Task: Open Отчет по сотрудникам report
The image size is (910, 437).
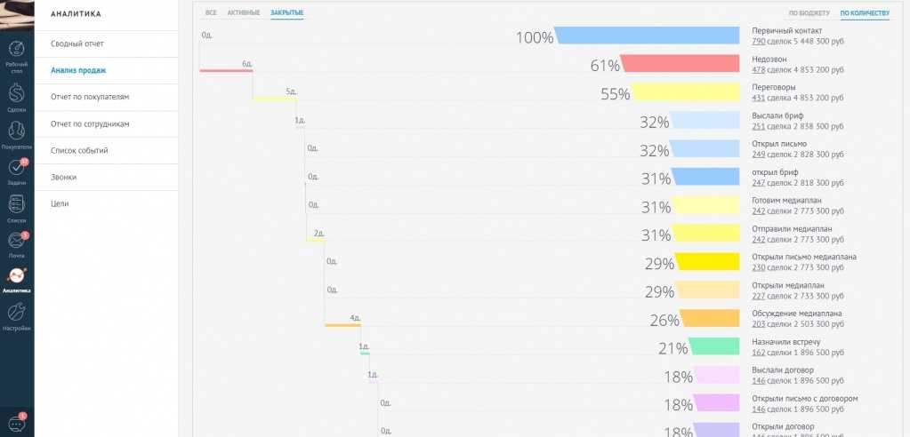Action: (90, 123)
